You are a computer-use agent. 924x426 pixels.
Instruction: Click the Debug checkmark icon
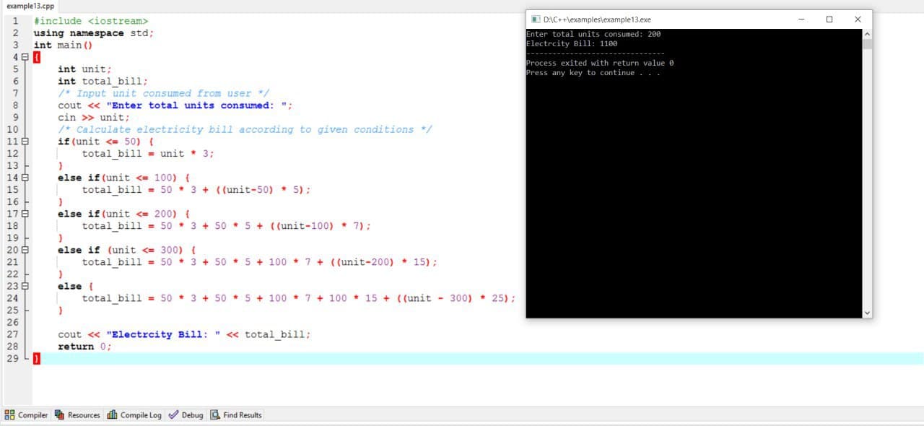173,415
